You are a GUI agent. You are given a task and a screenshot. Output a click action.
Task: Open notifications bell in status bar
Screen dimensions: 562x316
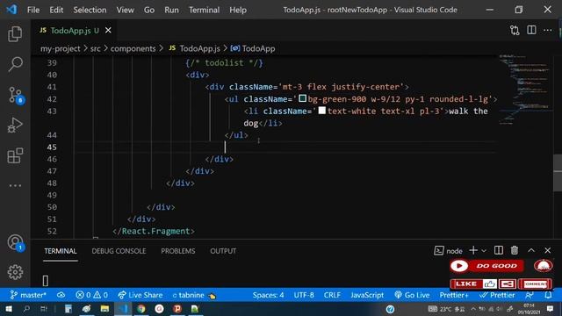click(x=548, y=295)
